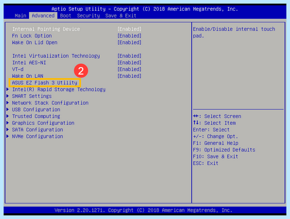Select the VT-d label
This screenshot has width=290, height=219.
(x=18, y=69)
